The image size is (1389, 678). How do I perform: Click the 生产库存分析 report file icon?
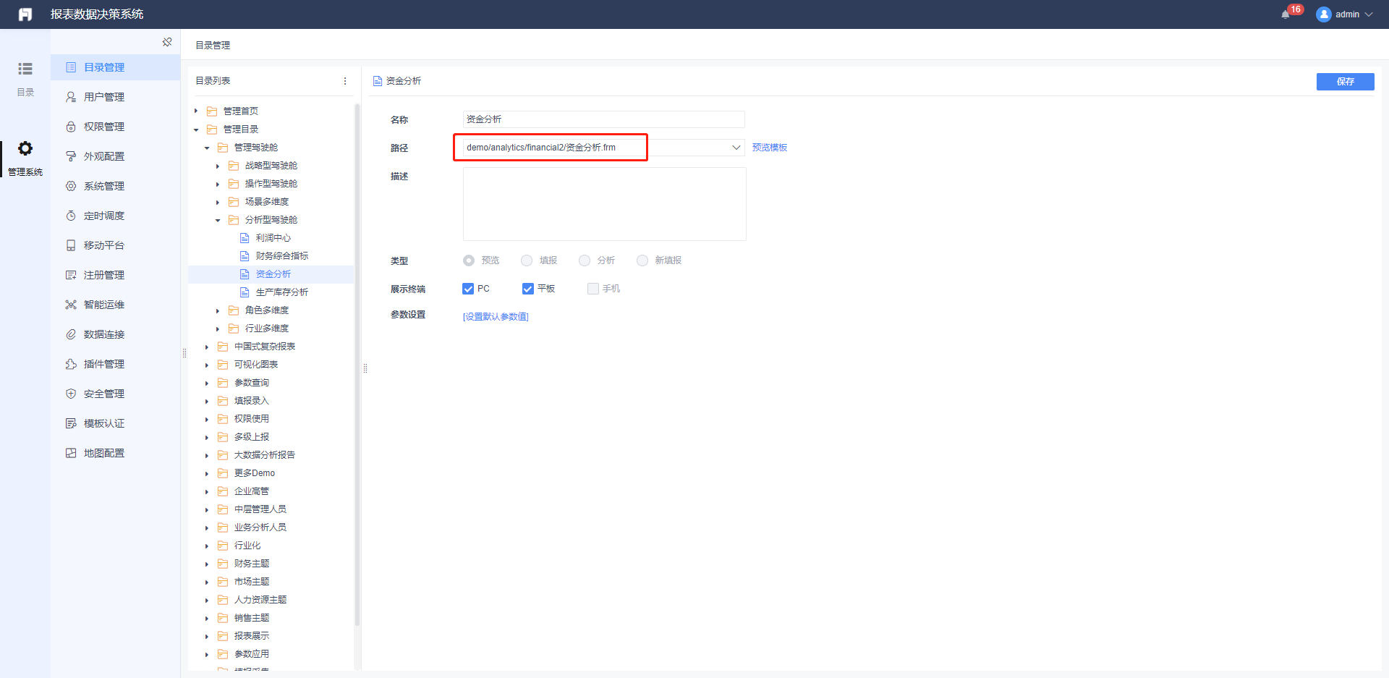click(x=245, y=292)
